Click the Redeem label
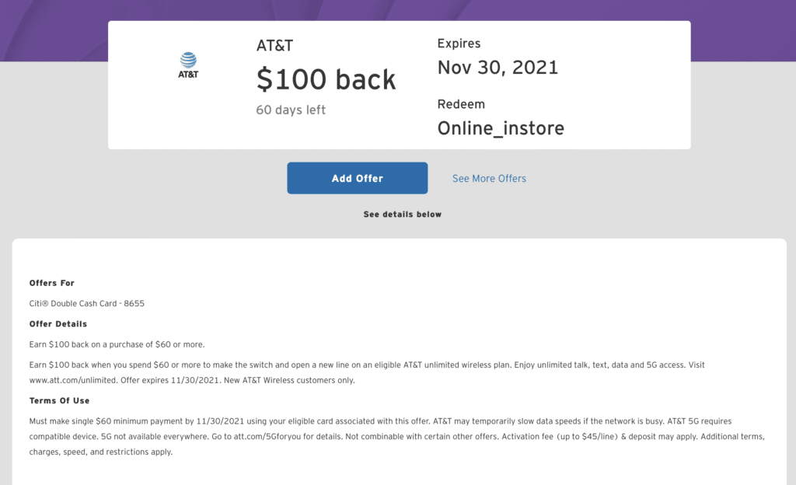Screen dimensions: 796x485 461,104
